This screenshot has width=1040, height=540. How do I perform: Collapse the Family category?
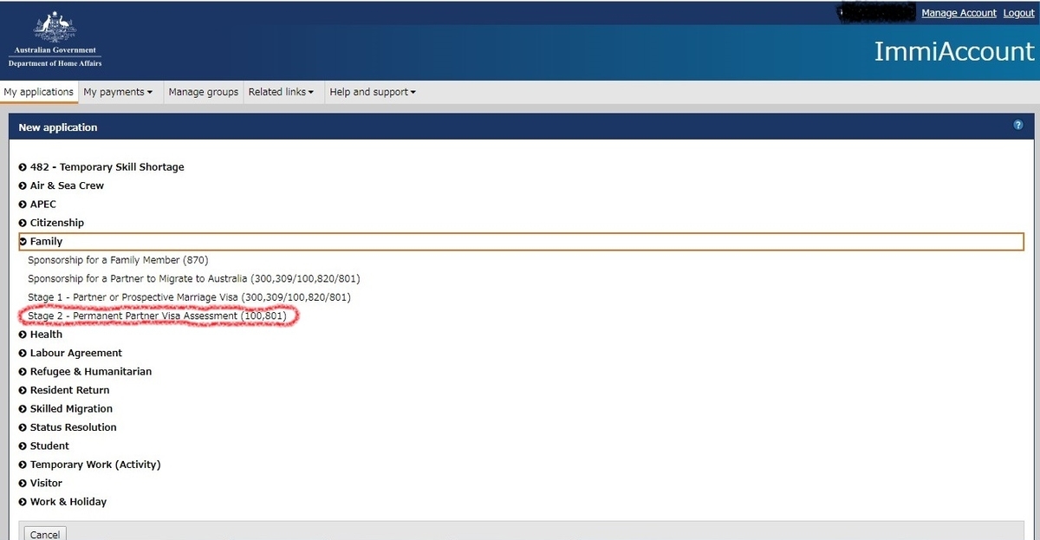point(521,242)
